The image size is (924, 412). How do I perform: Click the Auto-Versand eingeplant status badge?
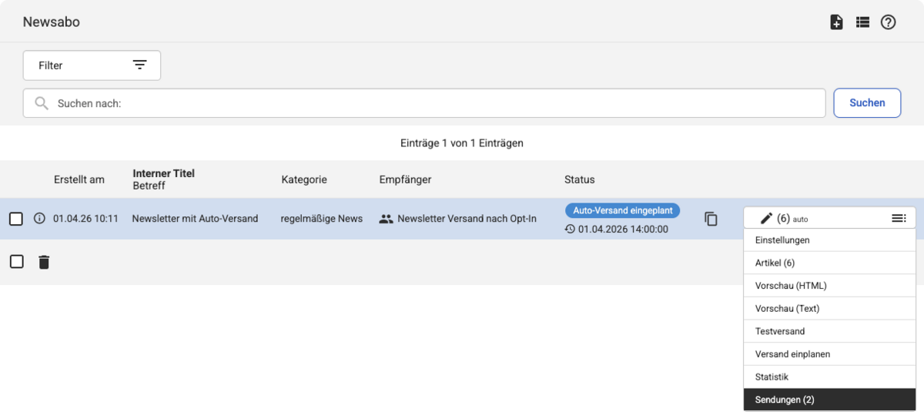(x=622, y=210)
